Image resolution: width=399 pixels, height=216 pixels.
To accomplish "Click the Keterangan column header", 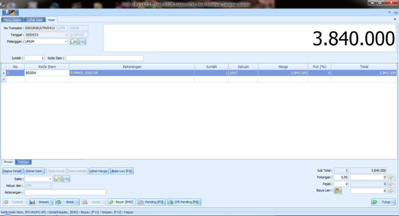I will (132, 67).
